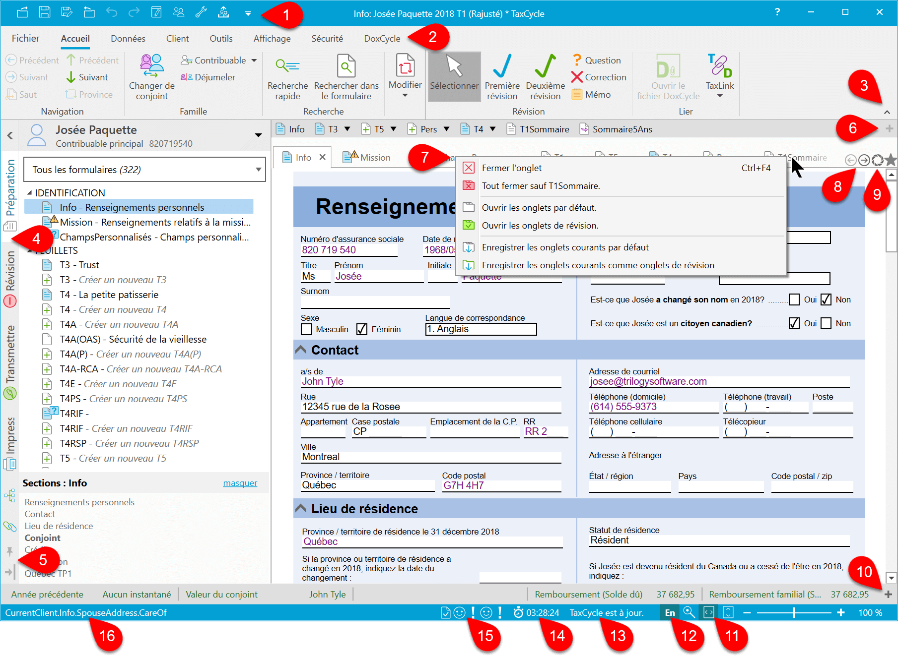This screenshot has width=898, height=658.
Task: Collapse the Lieu de résidence section chevron
Action: pyautogui.click(x=300, y=508)
